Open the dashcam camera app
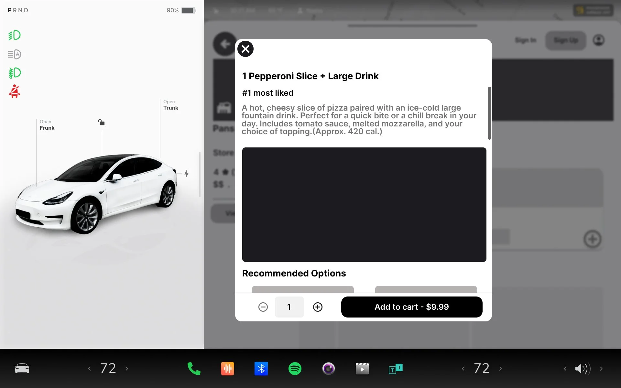The width and height of the screenshot is (621, 388). [x=328, y=369]
